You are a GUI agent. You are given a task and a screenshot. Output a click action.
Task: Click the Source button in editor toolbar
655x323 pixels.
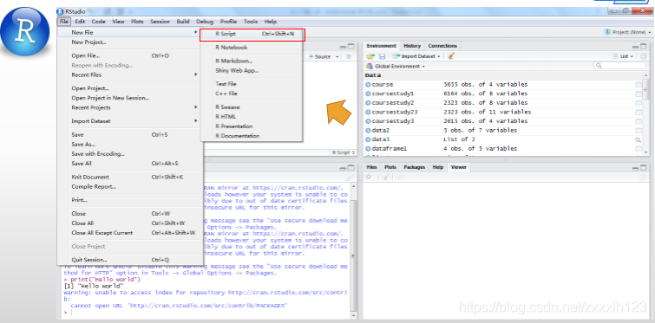[319, 56]
